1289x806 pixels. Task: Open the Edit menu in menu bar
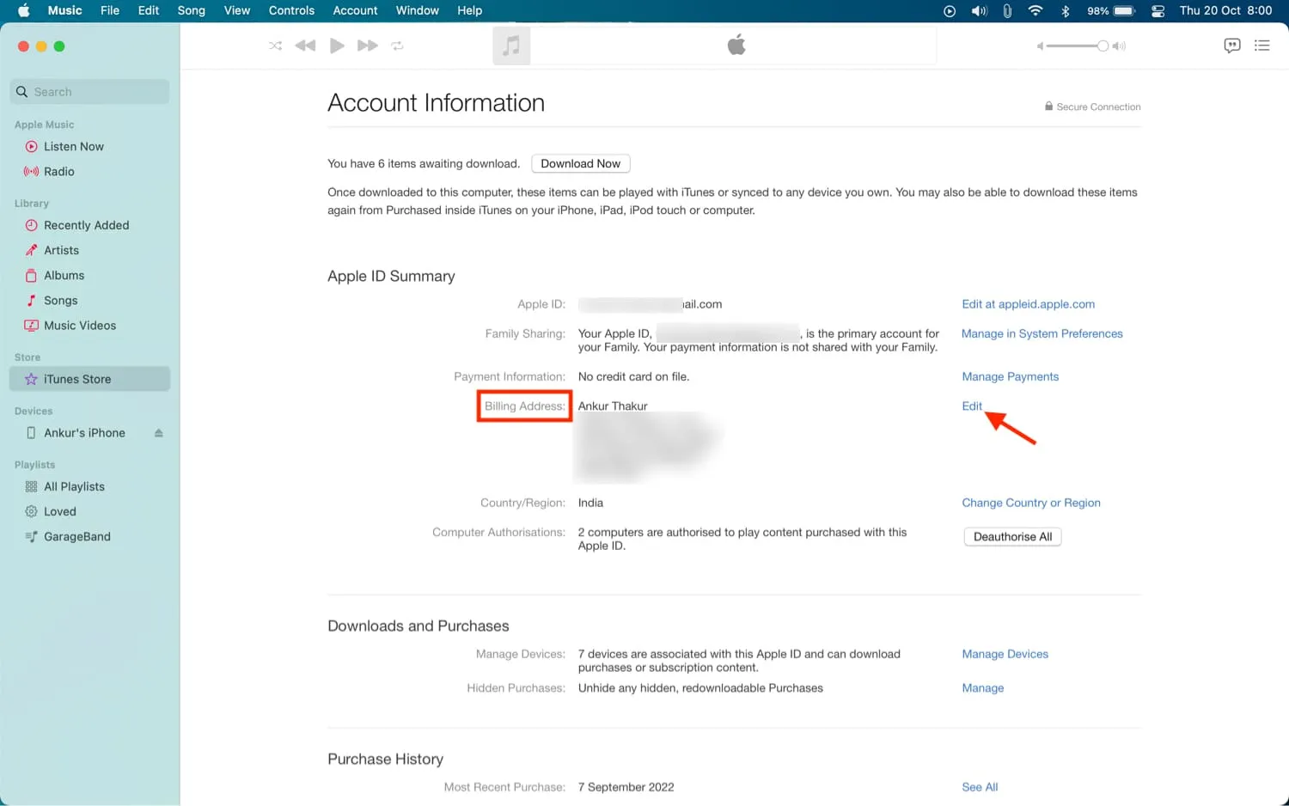point(149,10)
